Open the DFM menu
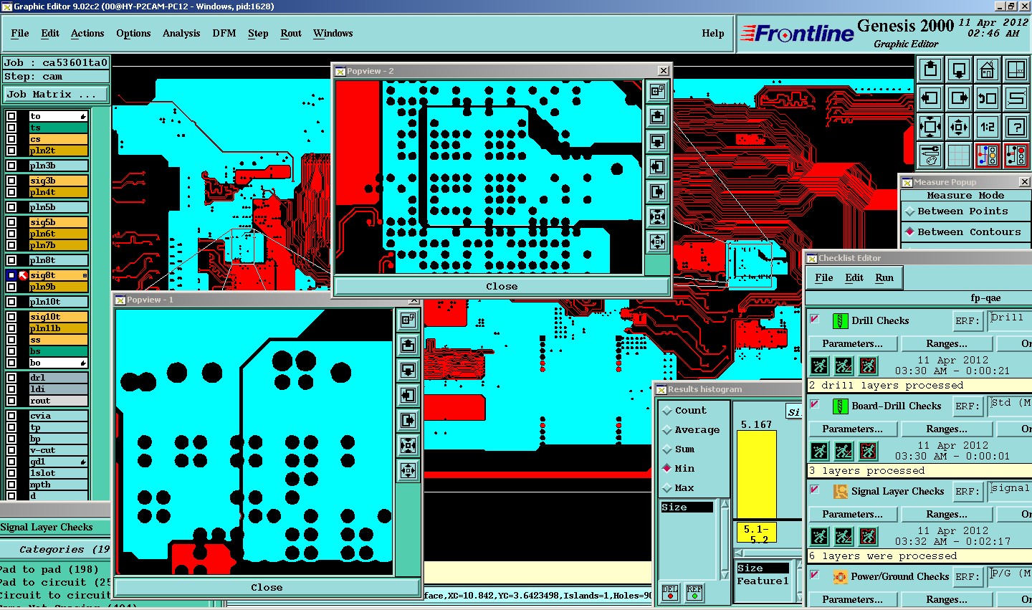Viewport: 1032px width, 610px height. pyautogui.click(x=224, y=33)
